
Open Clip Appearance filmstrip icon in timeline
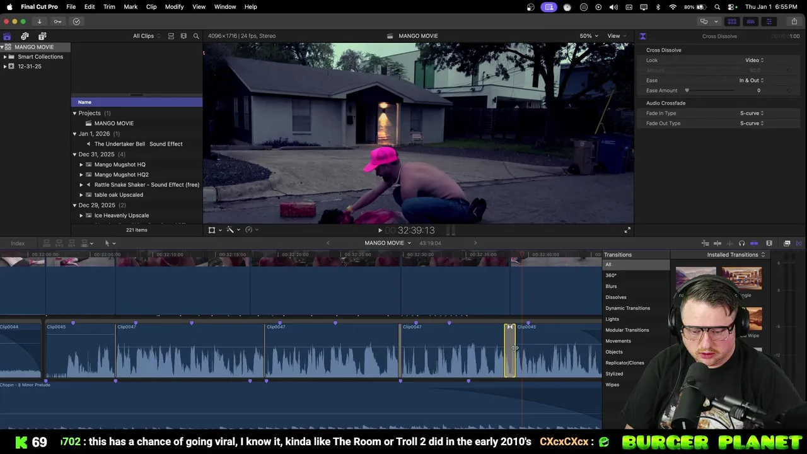[x=769, y=243]
